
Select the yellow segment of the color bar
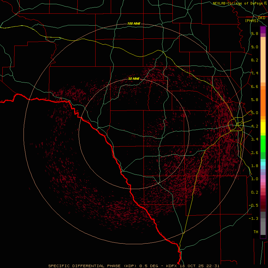point(263,127)
